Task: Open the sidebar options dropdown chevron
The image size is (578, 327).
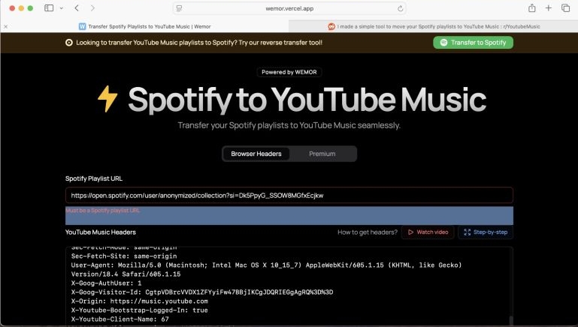Action: pyautogui.click(x=61, y=8)
